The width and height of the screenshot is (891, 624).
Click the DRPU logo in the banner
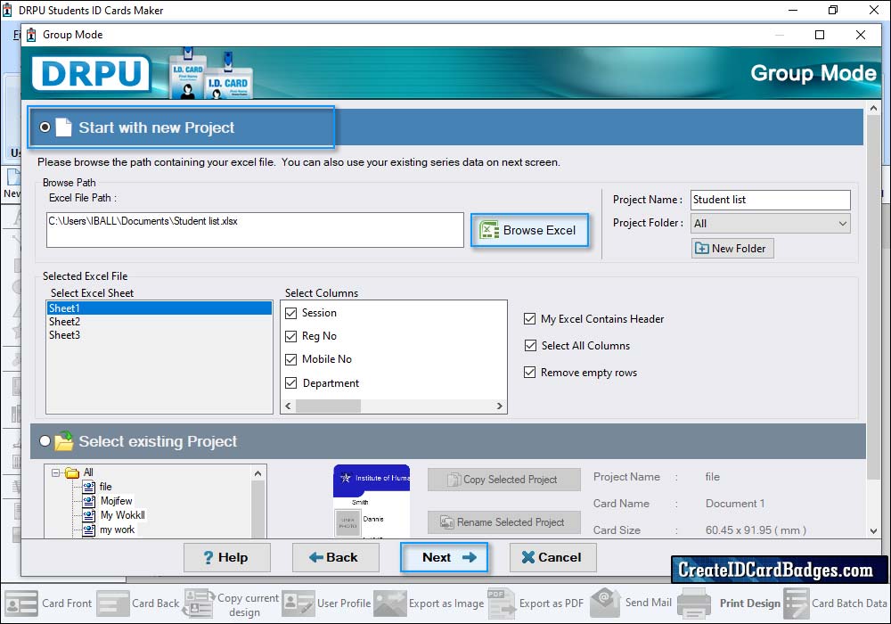click(x=91, y=73)
